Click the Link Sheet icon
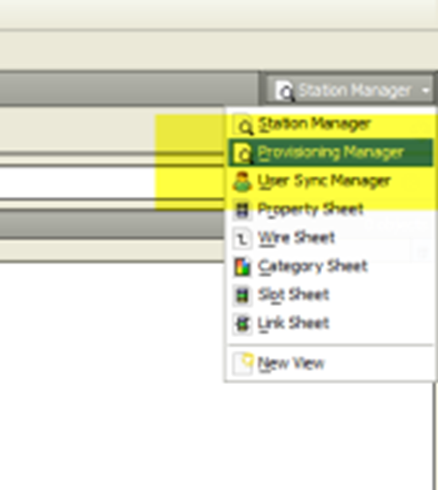This screenshot has width=438, height=490. pyautogui.click(x=243, y=323)
